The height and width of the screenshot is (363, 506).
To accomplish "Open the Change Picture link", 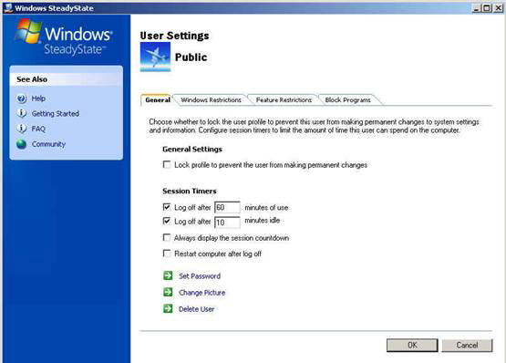I will [202, 293].
